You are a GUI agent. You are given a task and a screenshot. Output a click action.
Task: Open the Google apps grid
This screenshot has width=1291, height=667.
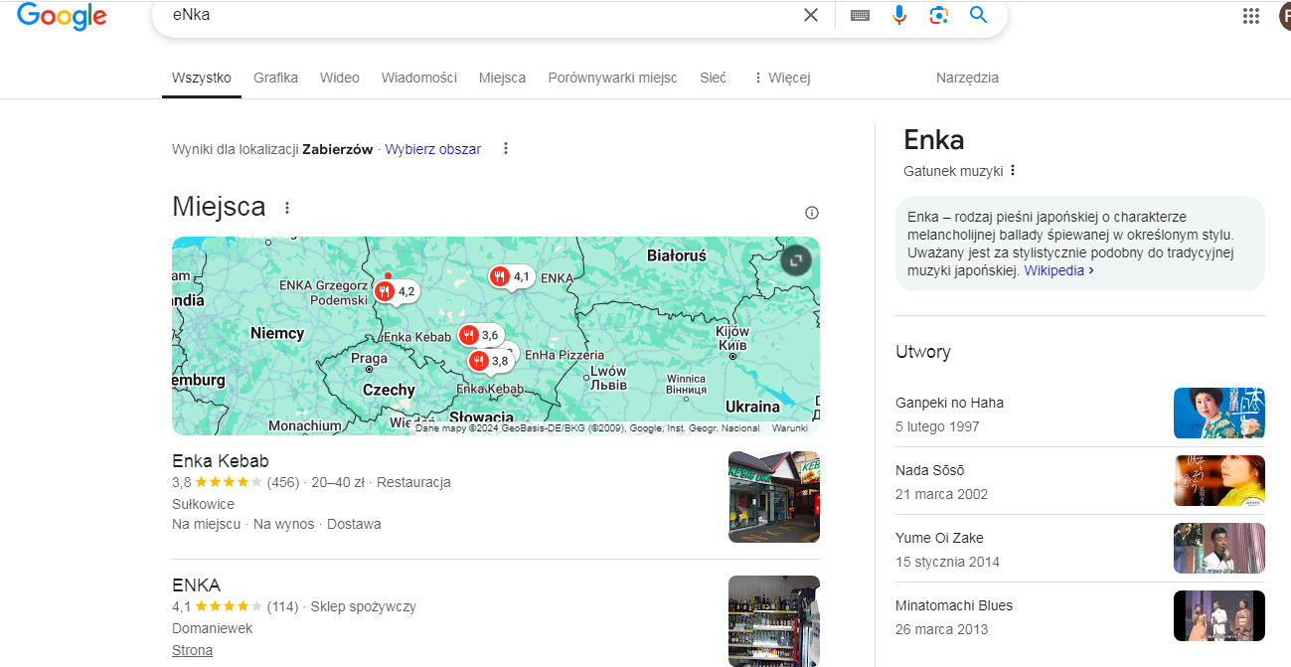[1251, 15]
